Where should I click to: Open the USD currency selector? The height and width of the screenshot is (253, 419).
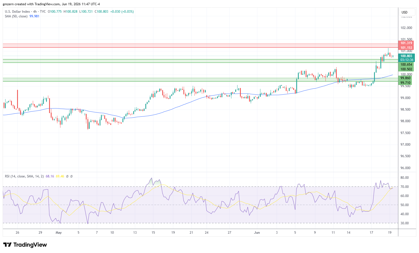[407, 12]
